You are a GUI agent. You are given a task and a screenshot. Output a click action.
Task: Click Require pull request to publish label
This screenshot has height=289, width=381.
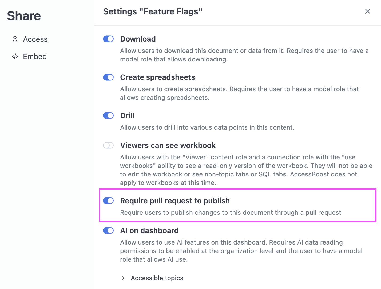(x=175, y=201)
